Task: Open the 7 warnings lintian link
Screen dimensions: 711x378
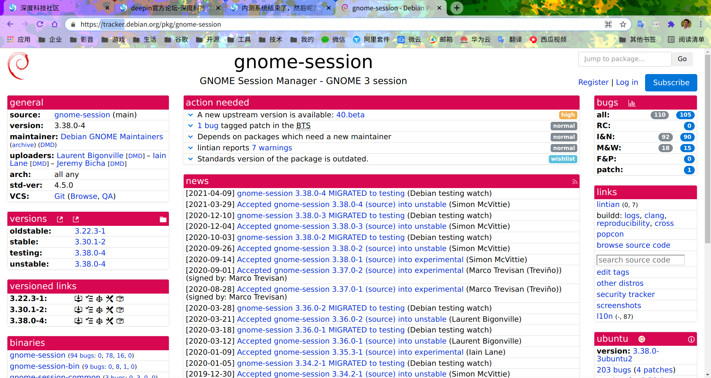Action: [272, 148]
